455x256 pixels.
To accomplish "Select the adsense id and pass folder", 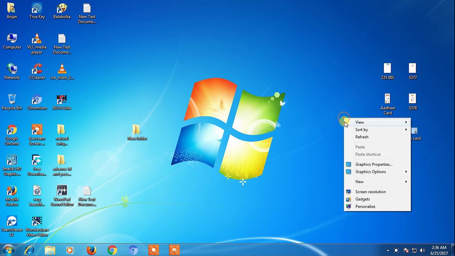I will pyautogui.click(x=62, y=166).
